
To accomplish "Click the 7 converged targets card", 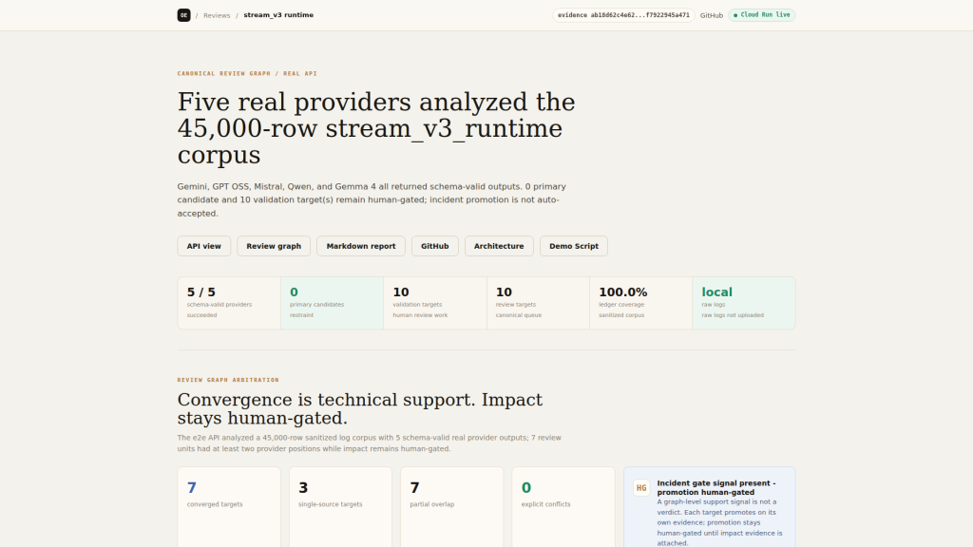I will click(229, 507).
